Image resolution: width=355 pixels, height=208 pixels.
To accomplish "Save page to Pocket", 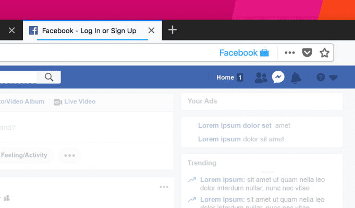I will pos(307,53).
